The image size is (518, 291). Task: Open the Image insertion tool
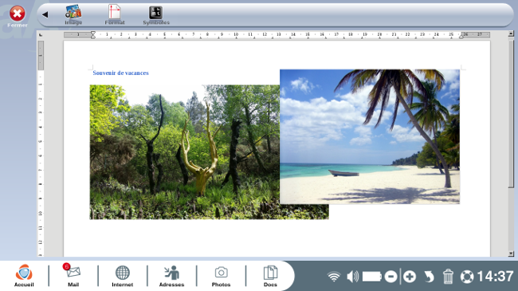[73, 15]
